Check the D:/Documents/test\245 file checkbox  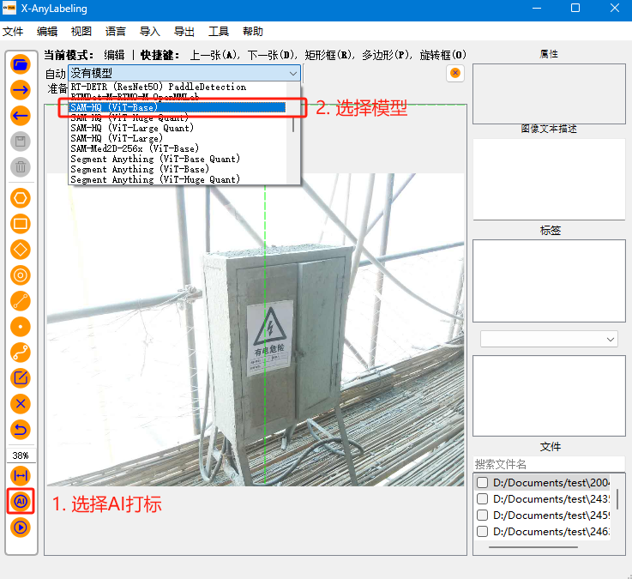482,516
